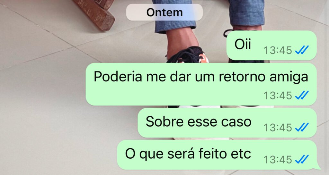This screenshot has height=175, width=329.
Task: Click the 13:45 time beside "O que será feito etc"
Action: coord(278,160)
